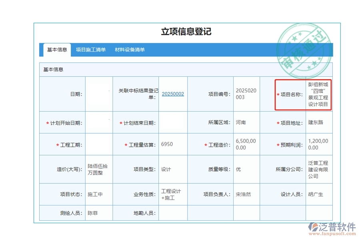The width and height of the screenshot is (360, 240).
Task: Click the 工程工期 input field
Action: point(99,144)
